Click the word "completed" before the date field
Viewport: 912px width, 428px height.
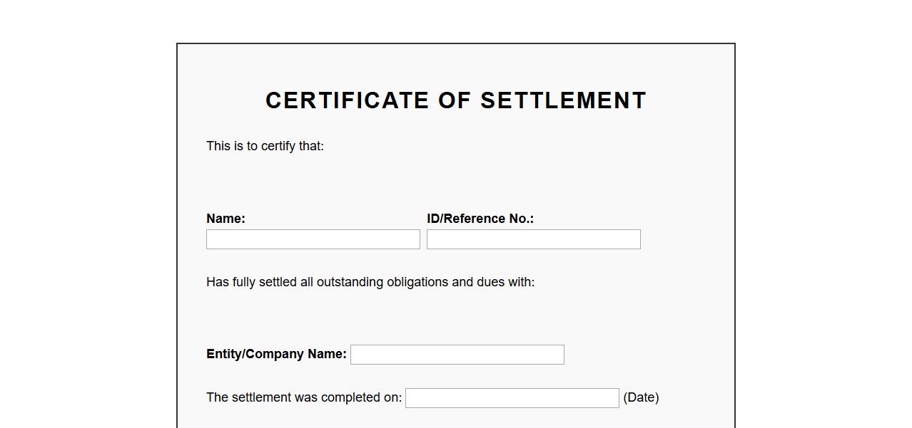coord(350,397)
